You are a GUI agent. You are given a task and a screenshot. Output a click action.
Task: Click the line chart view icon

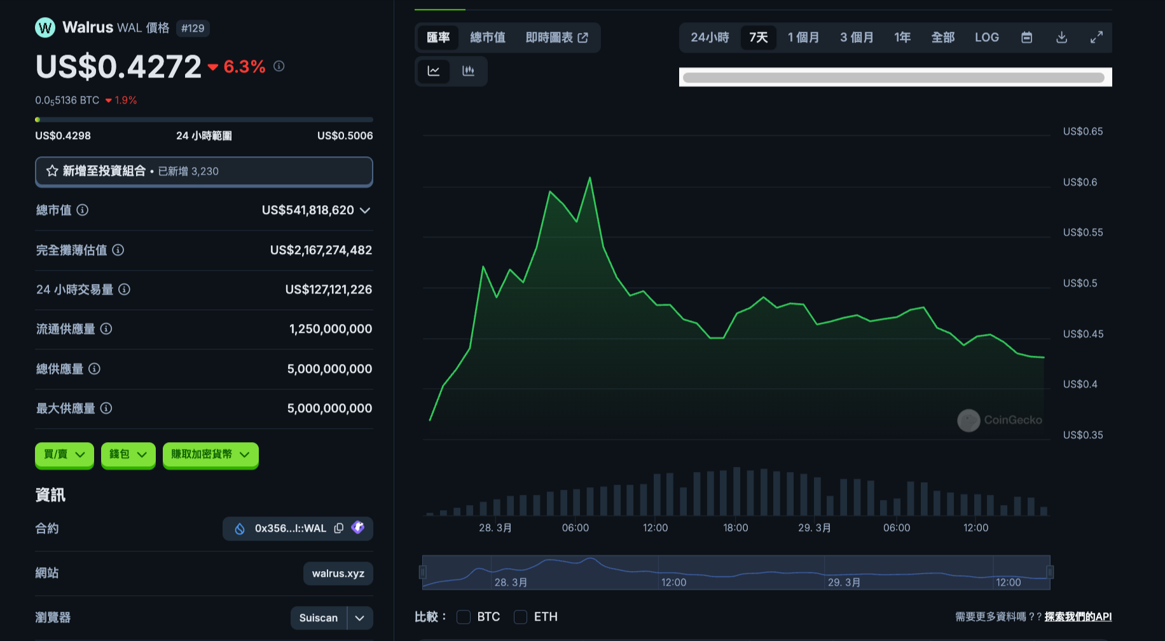click(x=434, y=71)
